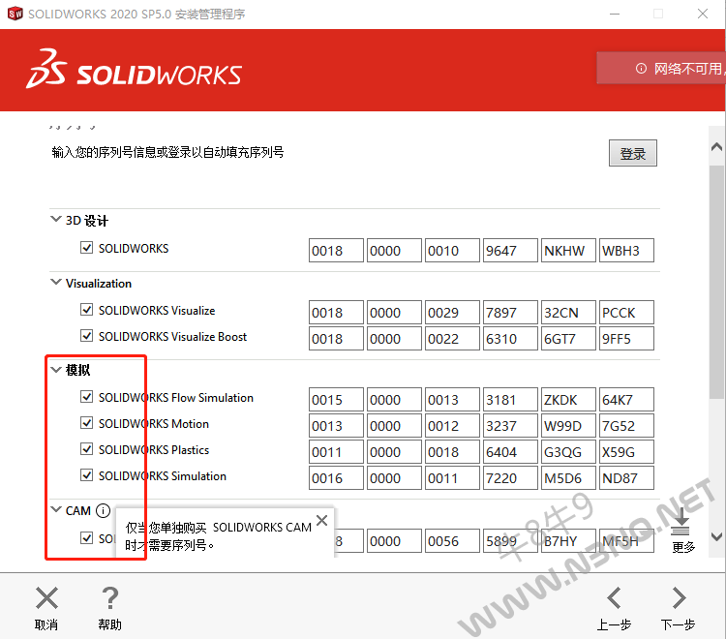This screenshot has width=726, height=639.
Task: Click SOLIDWORKS serial field containing NKHW
Action: click(568, 251)
